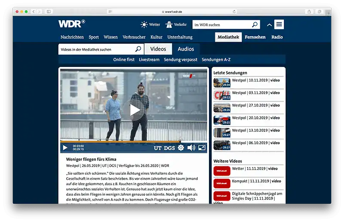This screenshot has height=222, width=344.
Task: Open Sendung verpasst link
Action: coord(181,60)
